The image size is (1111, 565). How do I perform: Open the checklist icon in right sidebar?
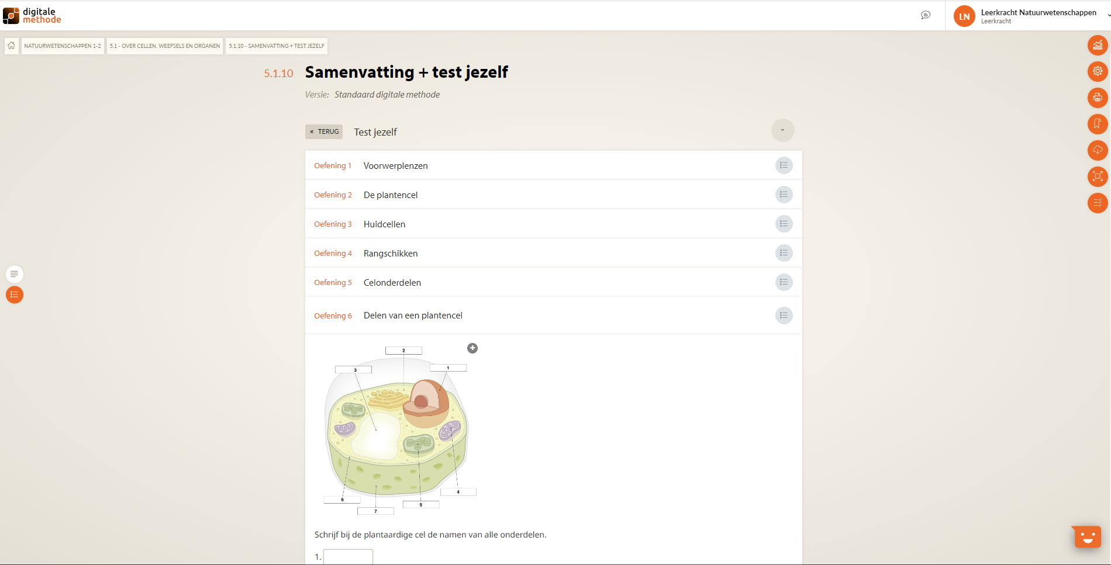point(1098,203)
